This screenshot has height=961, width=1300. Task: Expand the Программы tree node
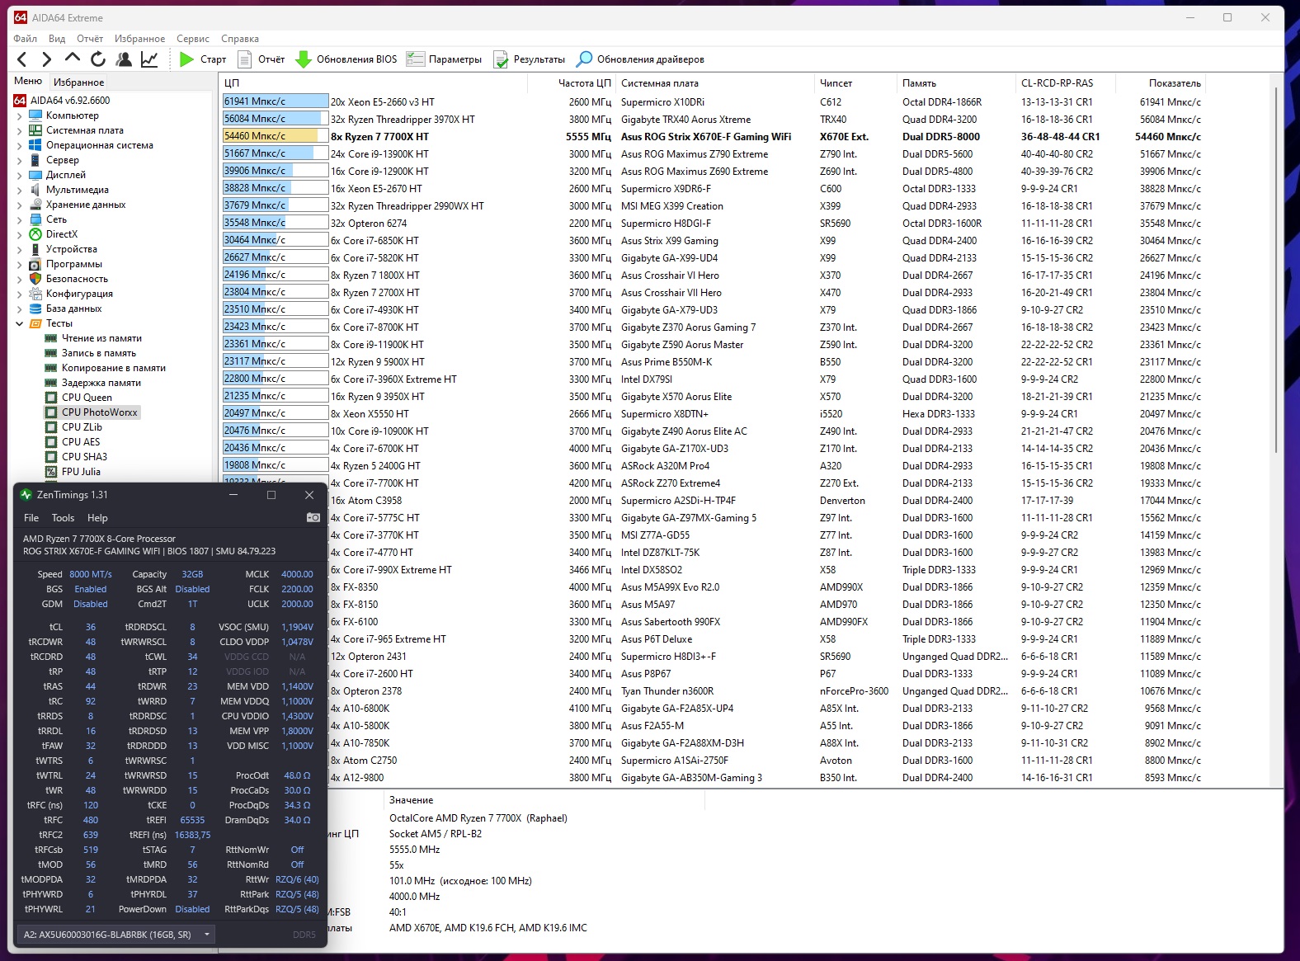pos(20,265)
